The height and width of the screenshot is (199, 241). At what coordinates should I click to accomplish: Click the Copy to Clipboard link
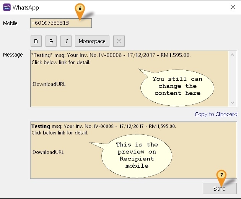(216, 114)
